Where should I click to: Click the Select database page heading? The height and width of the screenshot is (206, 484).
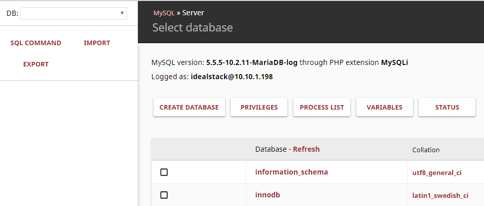193,27
